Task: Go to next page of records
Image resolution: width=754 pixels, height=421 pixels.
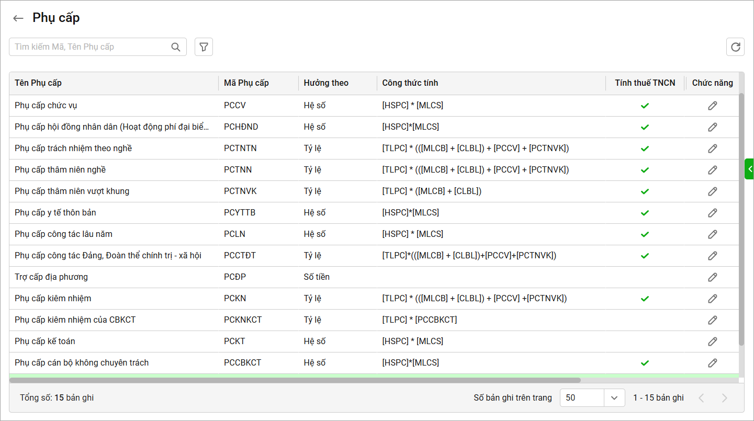Action: coord(725,398)
